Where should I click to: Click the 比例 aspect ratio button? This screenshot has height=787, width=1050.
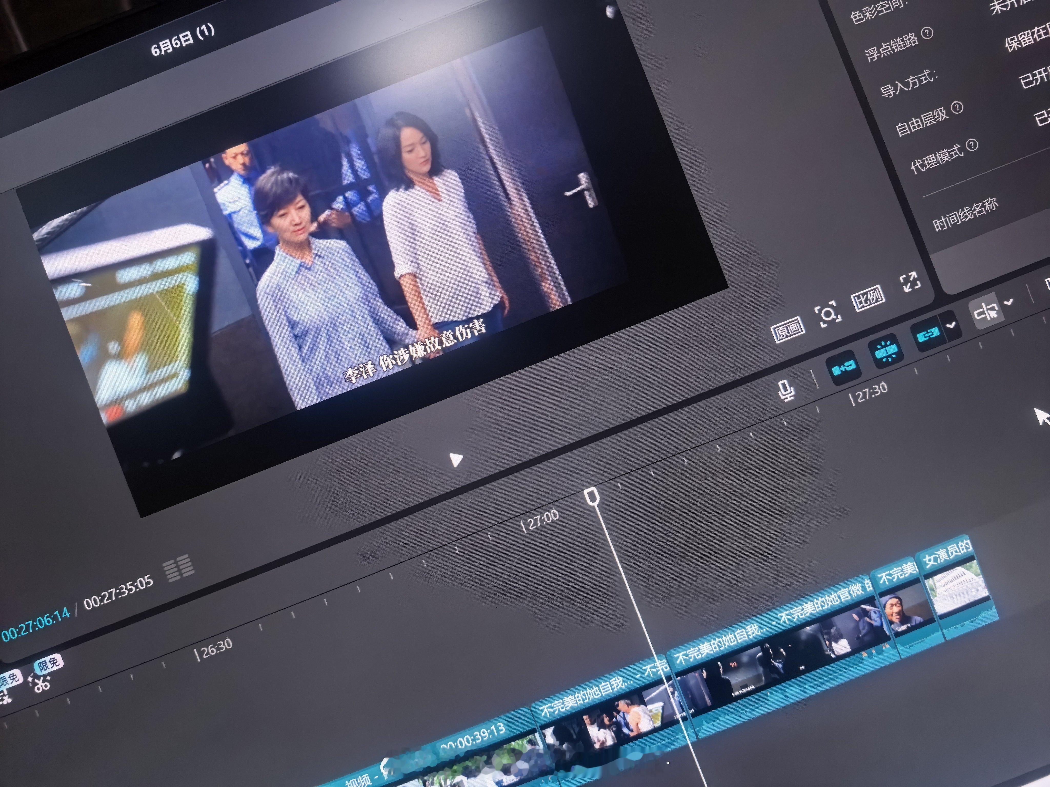[x=868, y=298]
